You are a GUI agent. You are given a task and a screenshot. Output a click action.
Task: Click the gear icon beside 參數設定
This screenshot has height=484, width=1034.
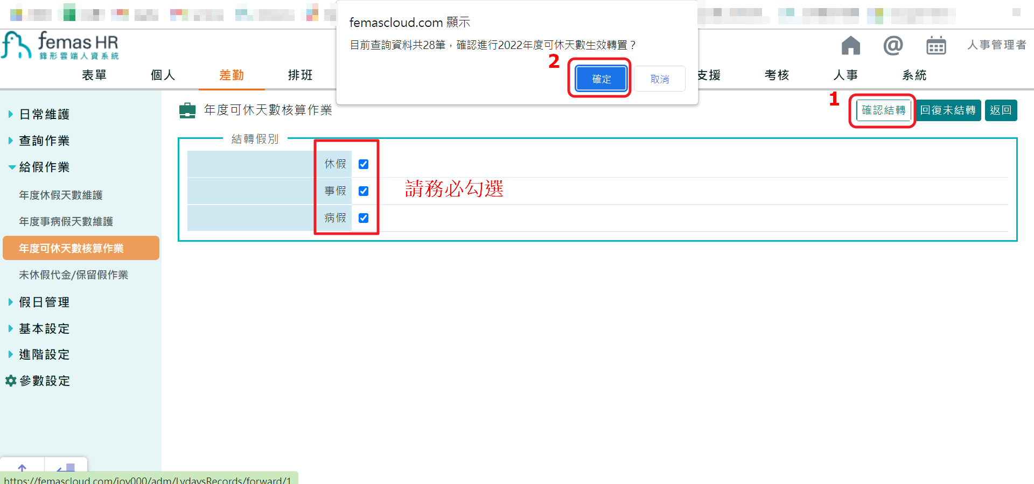point(11,381)
